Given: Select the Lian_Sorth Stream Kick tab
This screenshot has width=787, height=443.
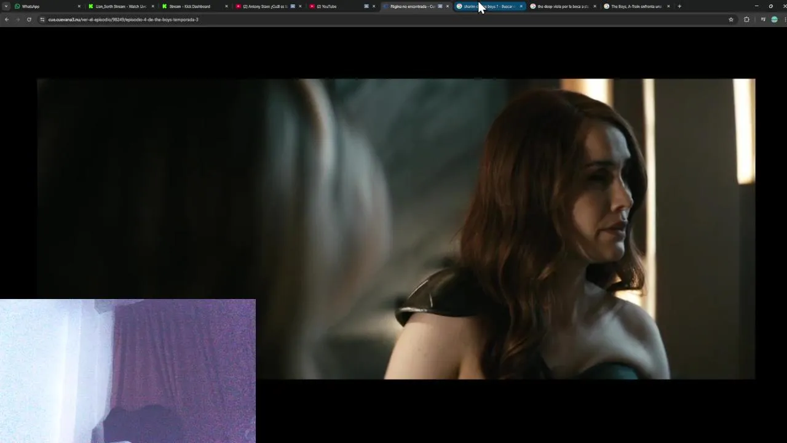Looking at the screenshot, I should point(121,6).
